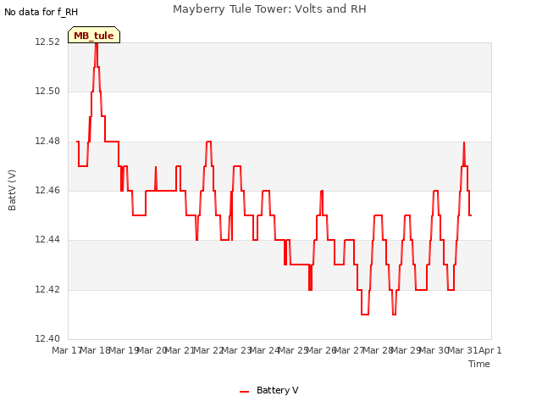Click the 12.52 voltage peak on Mar 18

(x=97, y=43)
